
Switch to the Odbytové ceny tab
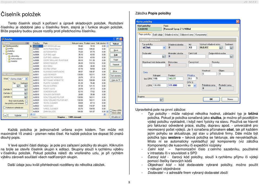pyautogui.click(x=187, y=35)
